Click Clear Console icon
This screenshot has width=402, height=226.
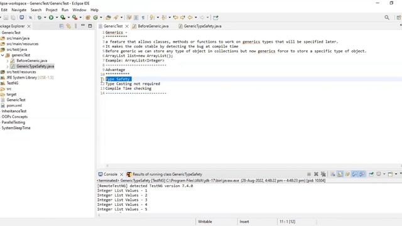pyautogui.click(x=333, y=174)
